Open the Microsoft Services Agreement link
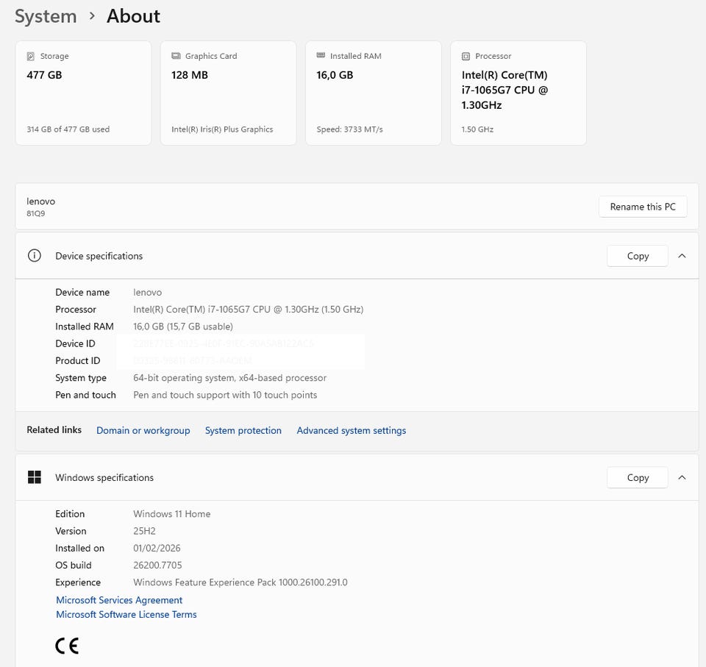This screenshot has height=667, width=706. 119,600
